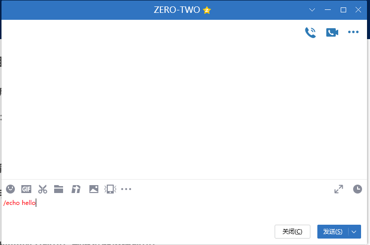Start a voice call

[x=310, y=33]
